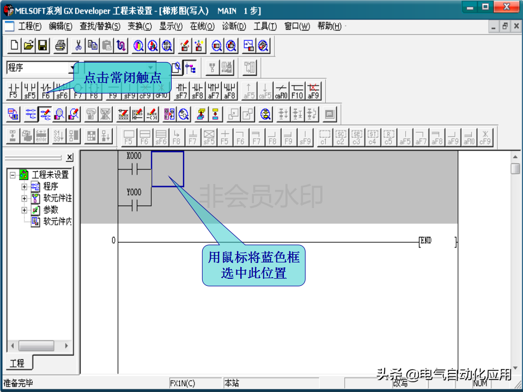The image size is (523, 392).
Task: Open the instruction search magnifier icon
Action: [x=153, y=45]
